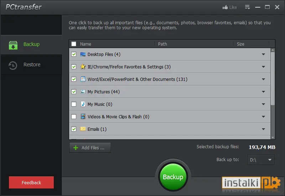This screenshot has width=285, height=196.
Task: Uncheck the Desktop Files checkbox
Action: pyautogui.click(x=74, y=54)
